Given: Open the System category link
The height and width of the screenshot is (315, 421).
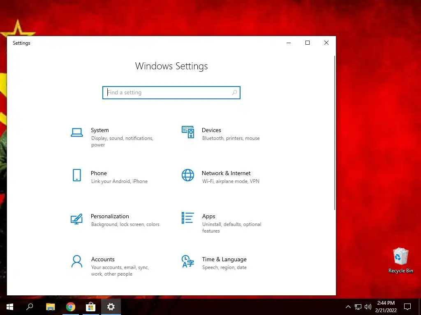Looking at the screenshot, I should click(x=99, y=130).
